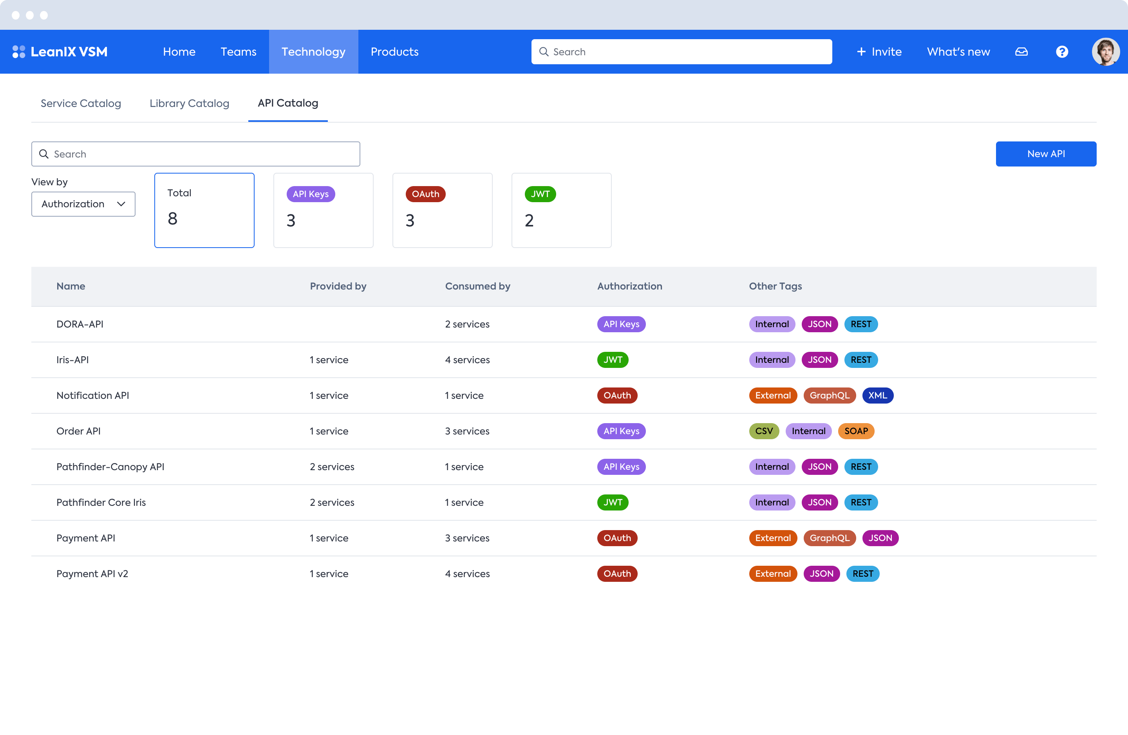Open the user profile avatar

click(1105, 52)
